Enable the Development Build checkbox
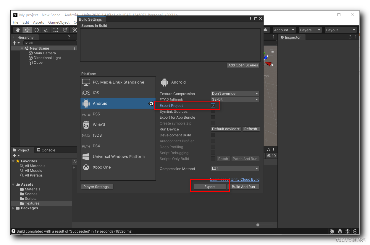Screen dimensions: 370x245 [x=213, y=135]
